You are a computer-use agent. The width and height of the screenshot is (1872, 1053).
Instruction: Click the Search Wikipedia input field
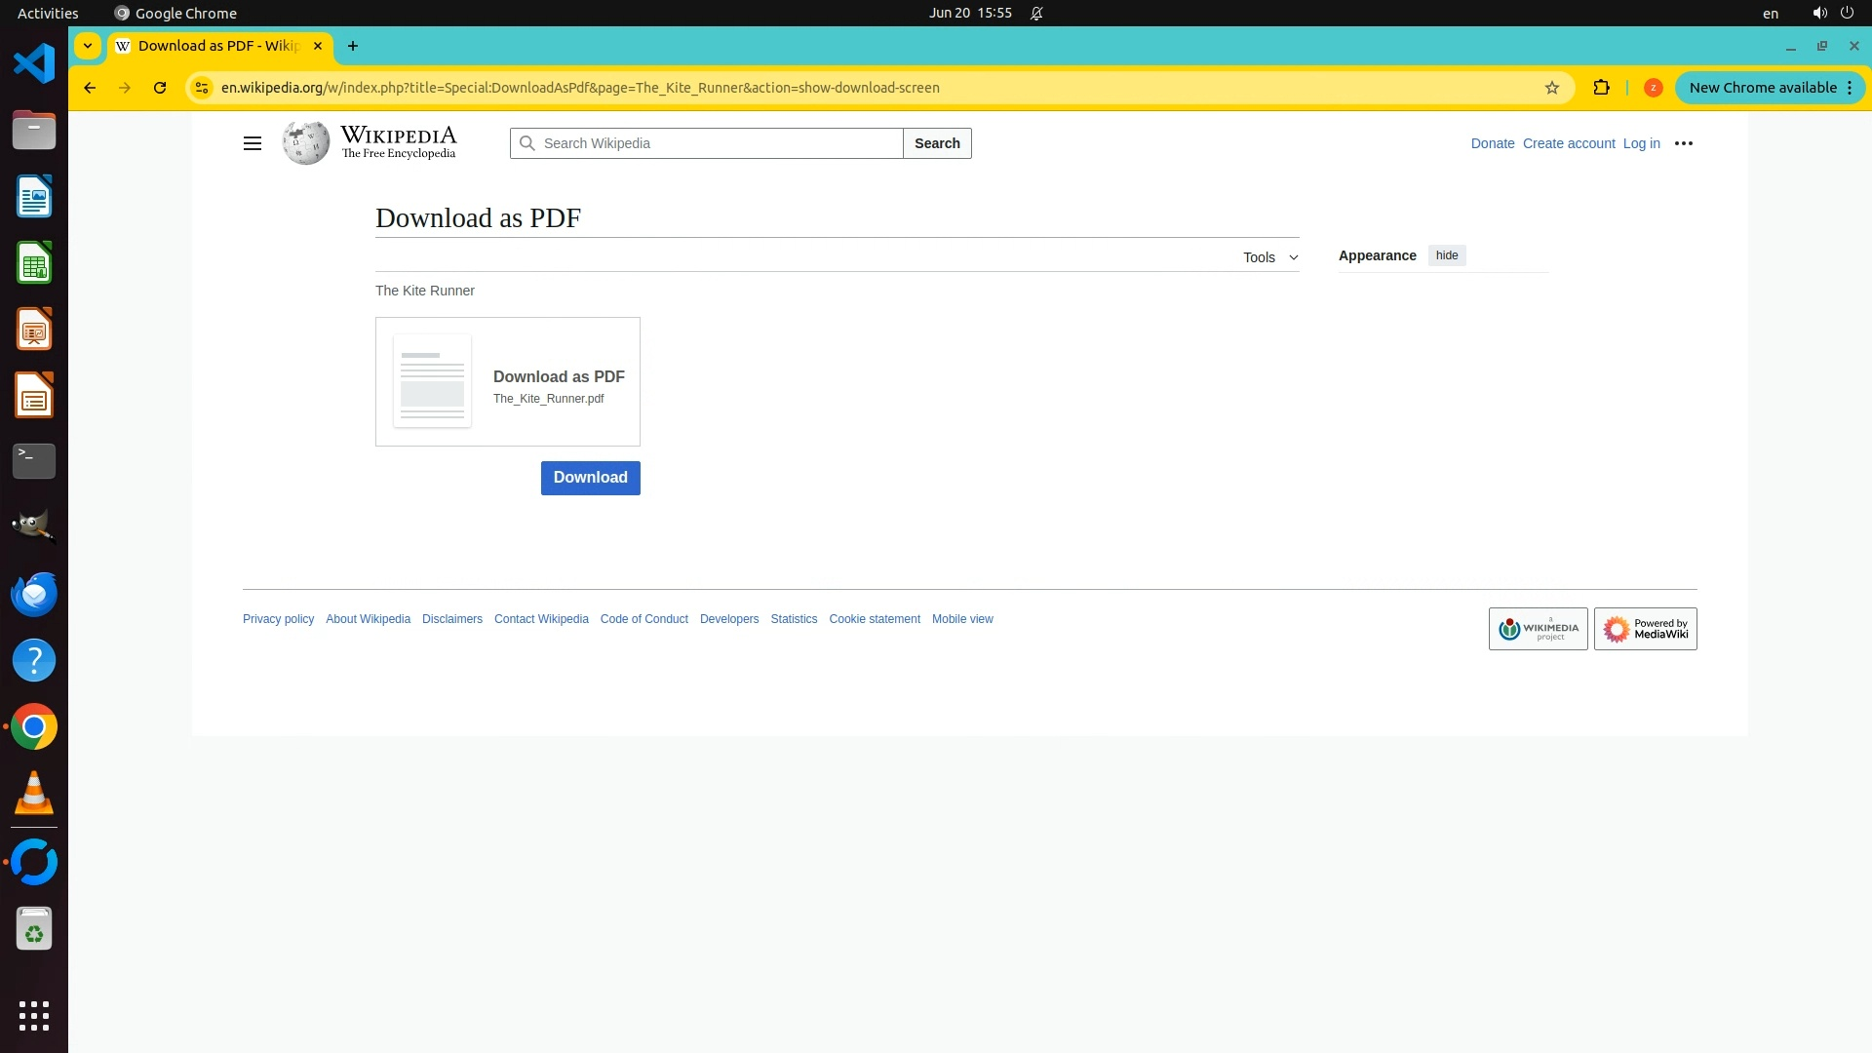click(x=720, y=143)
